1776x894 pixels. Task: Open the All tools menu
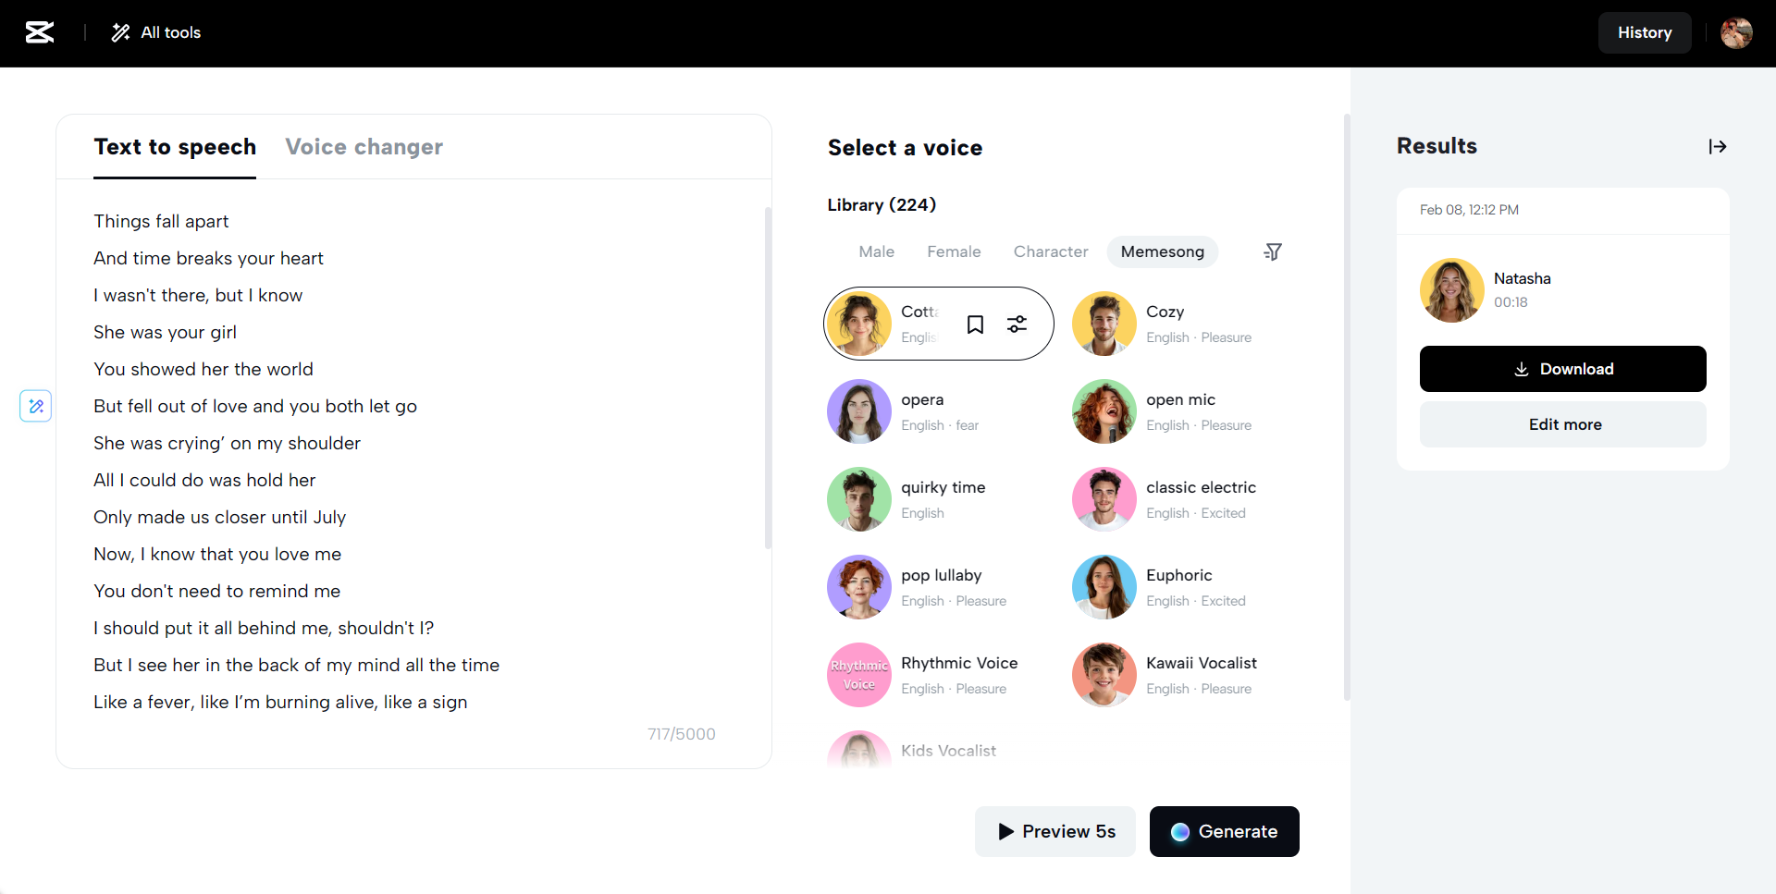click(x=155, y=32)
